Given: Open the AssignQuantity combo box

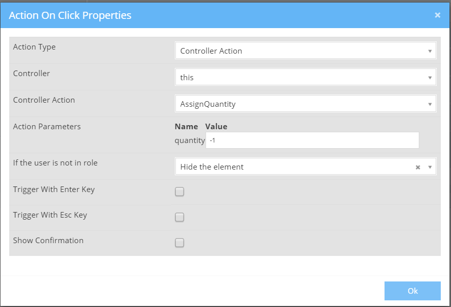Looking at the screenshot, I should point(302,104).
